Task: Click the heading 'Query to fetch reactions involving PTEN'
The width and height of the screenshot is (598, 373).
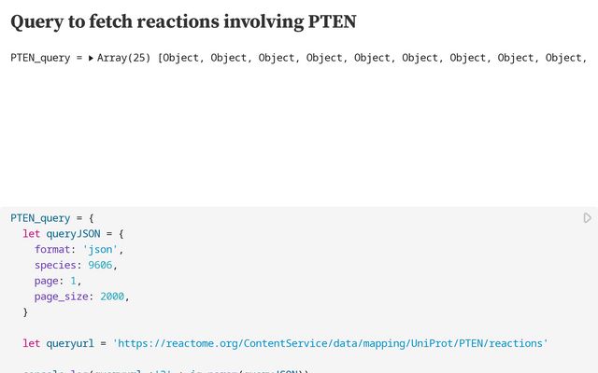Action: point(183,21)
